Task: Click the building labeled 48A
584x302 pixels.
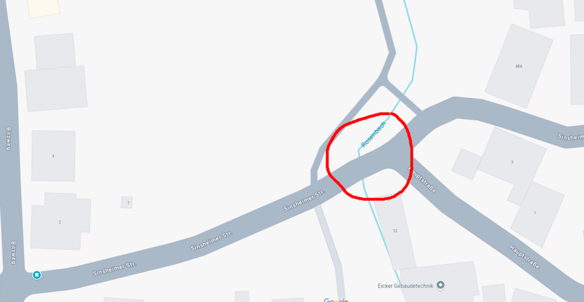Action: (x=519, y=66)
